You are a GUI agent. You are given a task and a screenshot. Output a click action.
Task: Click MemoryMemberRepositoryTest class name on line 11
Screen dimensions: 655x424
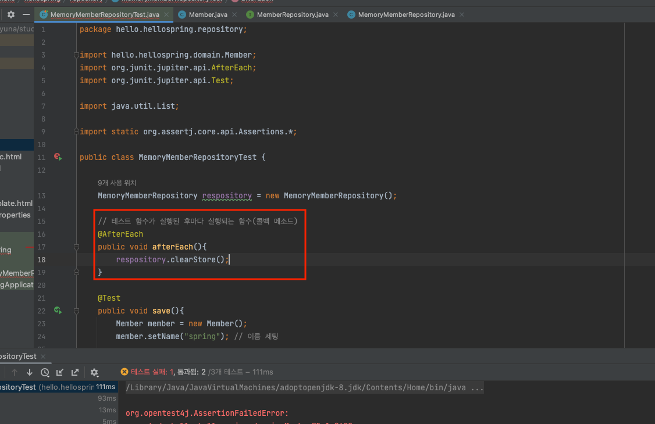click(x=198, y=157)
